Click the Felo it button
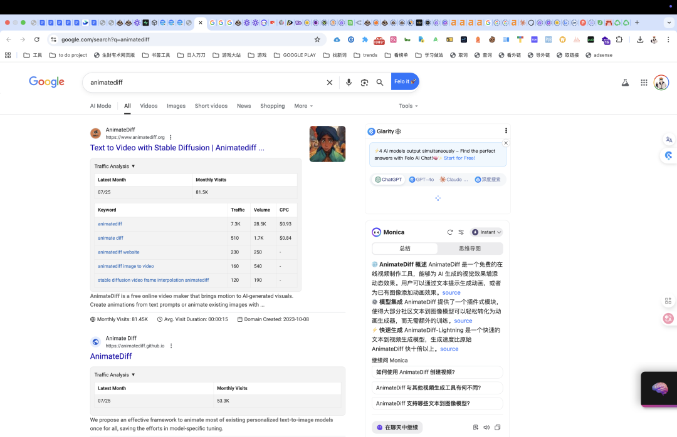677x437 pixels. [404, 81]
